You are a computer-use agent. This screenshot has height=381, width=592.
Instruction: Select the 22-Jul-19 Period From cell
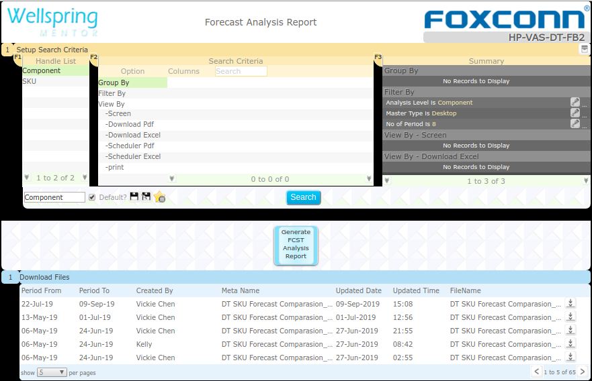37,304
